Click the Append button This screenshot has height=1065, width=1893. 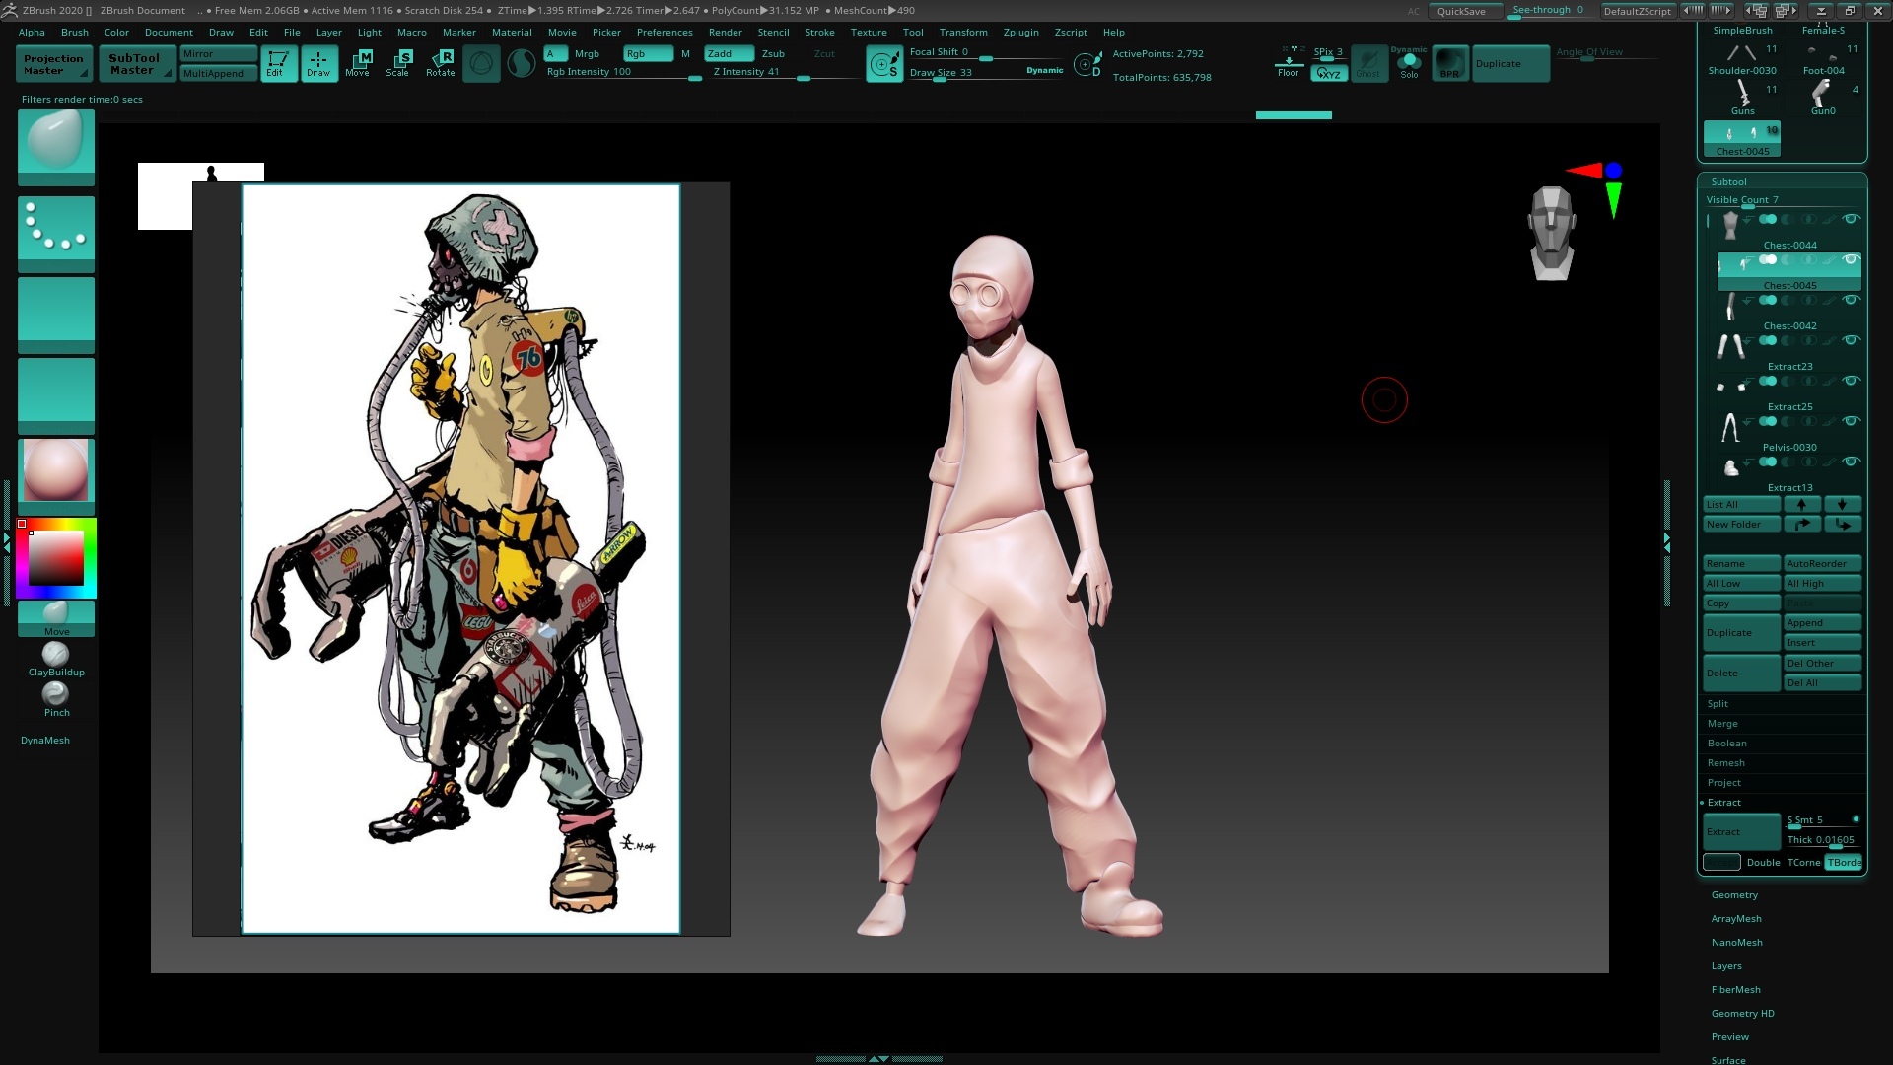click(x=1822, y=622)
